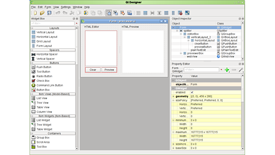Open the Settings menu
This screenshot has width=275, height=155.
(66, 7)
